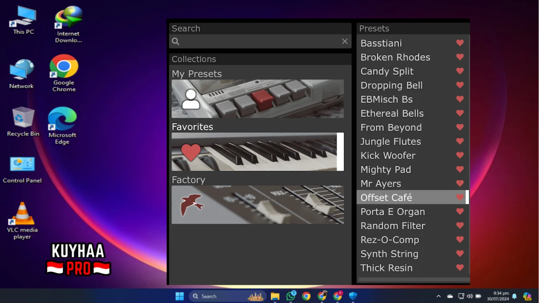Open the Factory collection banner

tap(258, 205)
